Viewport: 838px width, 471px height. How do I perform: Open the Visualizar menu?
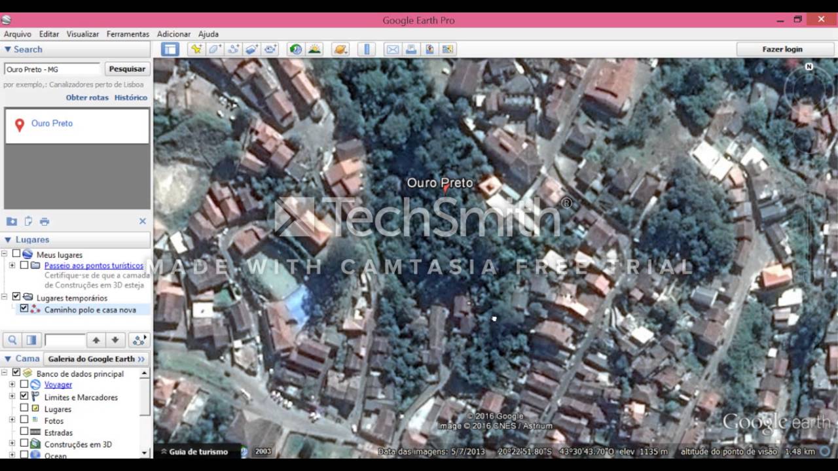(82, 34)
